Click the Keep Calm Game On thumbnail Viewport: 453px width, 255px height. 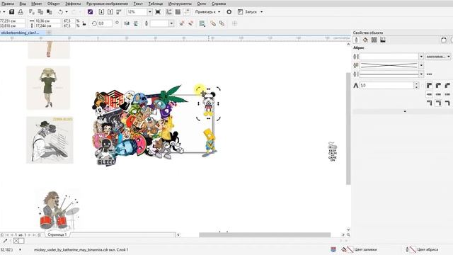333,151
